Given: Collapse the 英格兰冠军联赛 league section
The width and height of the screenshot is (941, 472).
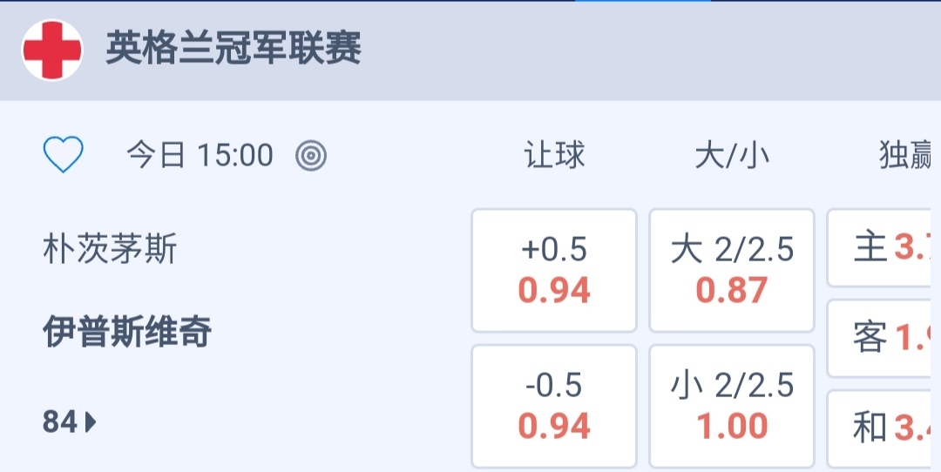Looking at the screenshot, I should [x=234, y=49].
